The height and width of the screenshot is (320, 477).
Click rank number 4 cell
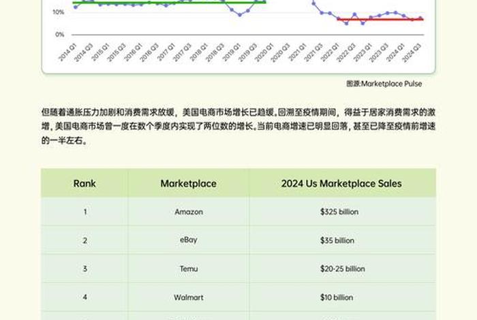(x=85, y=298)
